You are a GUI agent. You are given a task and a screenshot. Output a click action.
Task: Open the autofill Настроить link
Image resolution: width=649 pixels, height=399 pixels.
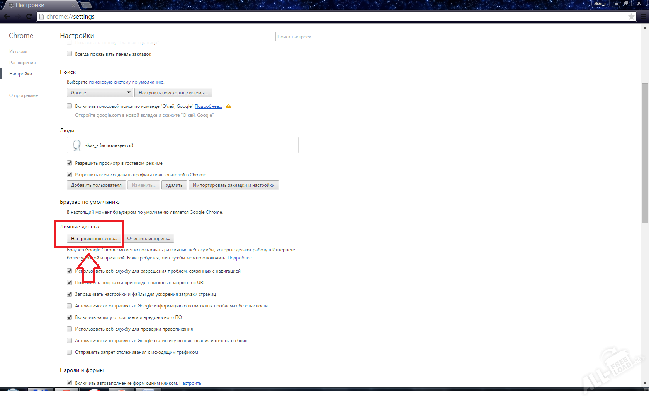click(190, 383)
